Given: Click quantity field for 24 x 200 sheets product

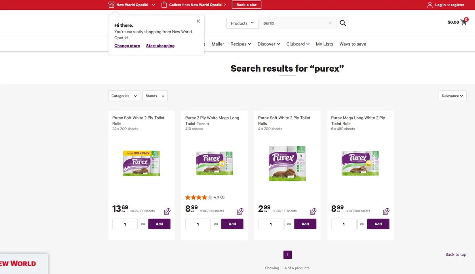Looking at the screenshot, I should pyautogui.click(x=125, y=224).
